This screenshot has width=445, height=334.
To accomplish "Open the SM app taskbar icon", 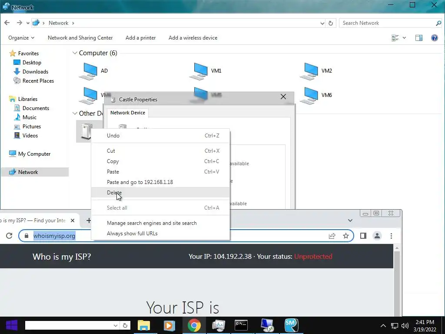I will (x=292, y=325).
